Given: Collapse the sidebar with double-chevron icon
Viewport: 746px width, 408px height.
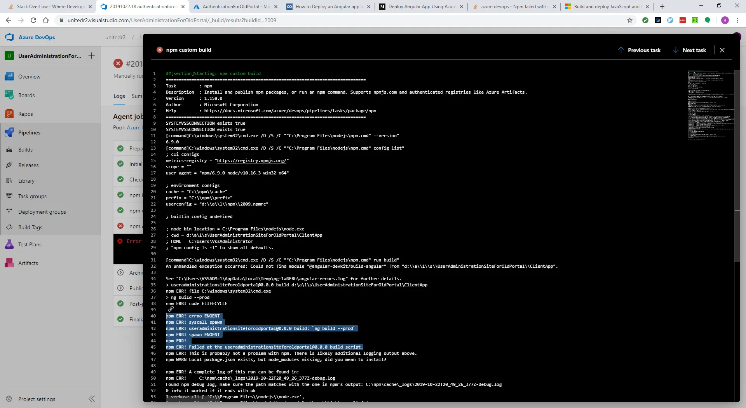Looking at the screenshot, I should pos(92,399).
